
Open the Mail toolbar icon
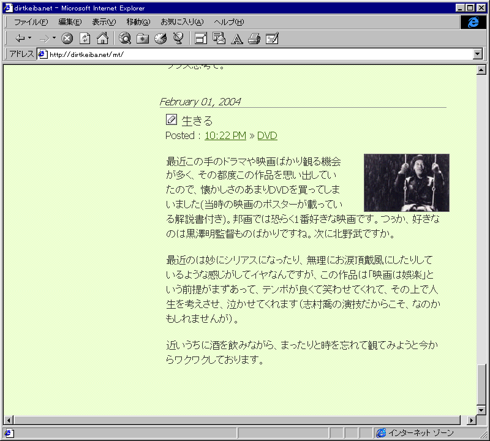point(219,38)
